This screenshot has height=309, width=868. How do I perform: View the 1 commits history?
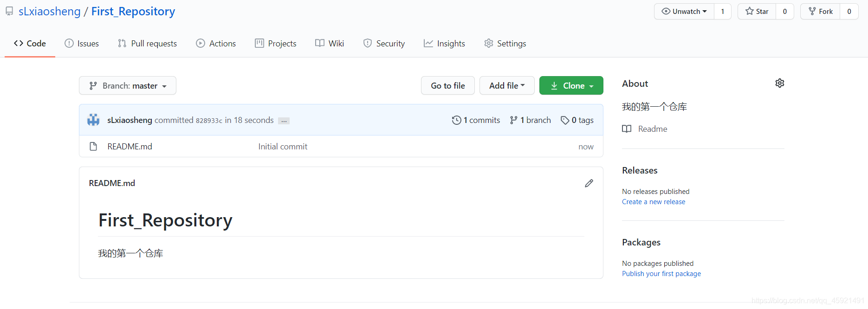476,120
